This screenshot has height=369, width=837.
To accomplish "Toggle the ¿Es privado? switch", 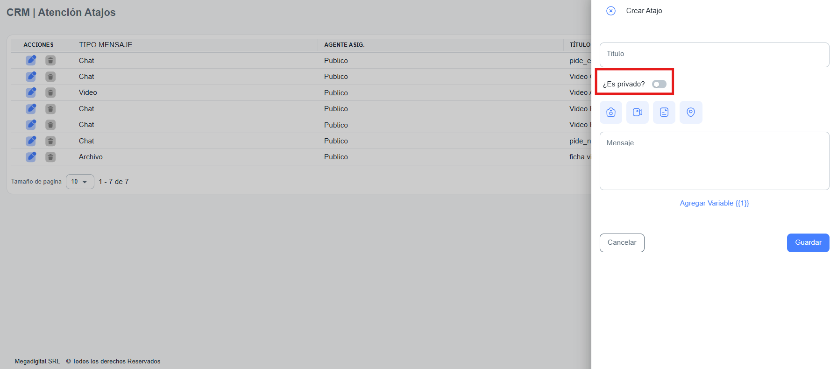I will click(x=659, y=84).
